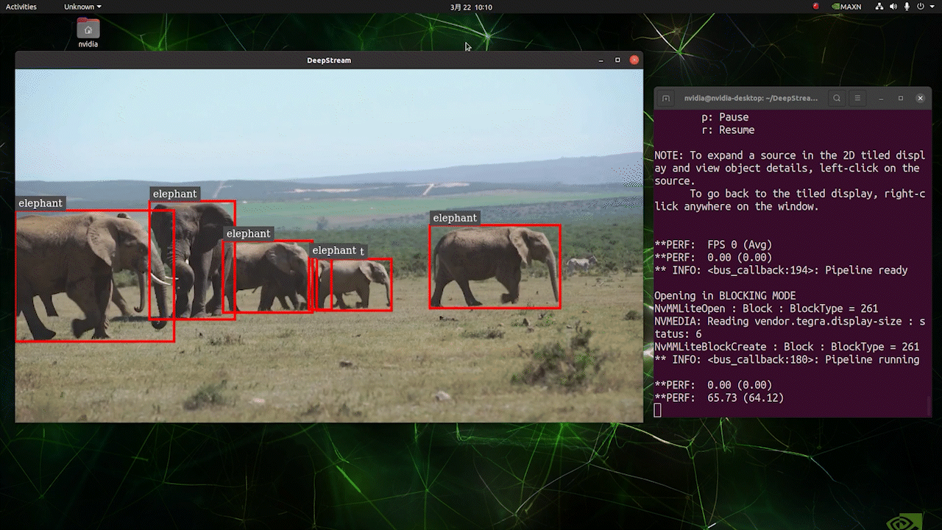Image resolution: width=942 pixels, height=530 pixels.
Task: Click the wired network status icon
Action: (879, 7)
